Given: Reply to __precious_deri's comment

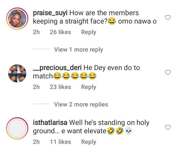Looking at the screenshot, I should 88,87.
